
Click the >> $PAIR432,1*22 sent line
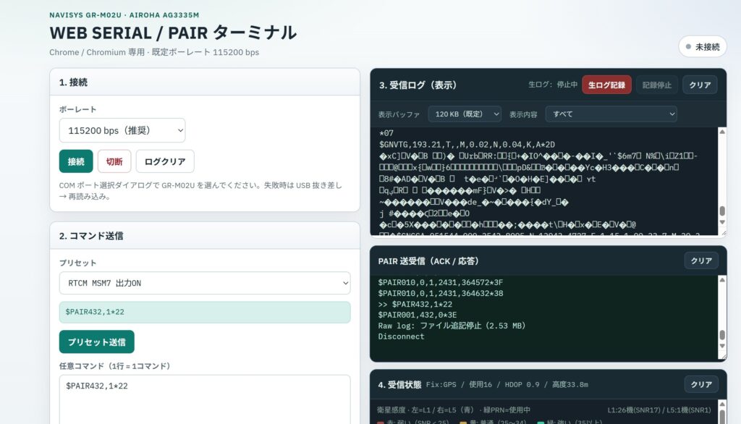[415, 305]
